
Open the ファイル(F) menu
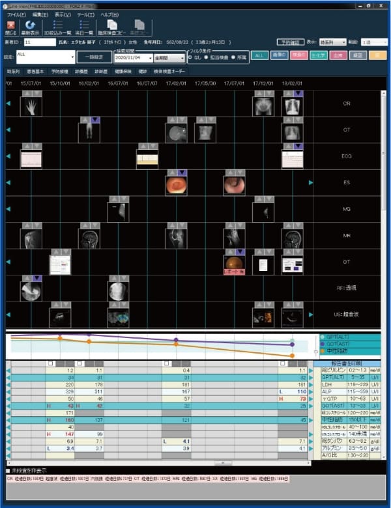(x=16, y=14)
